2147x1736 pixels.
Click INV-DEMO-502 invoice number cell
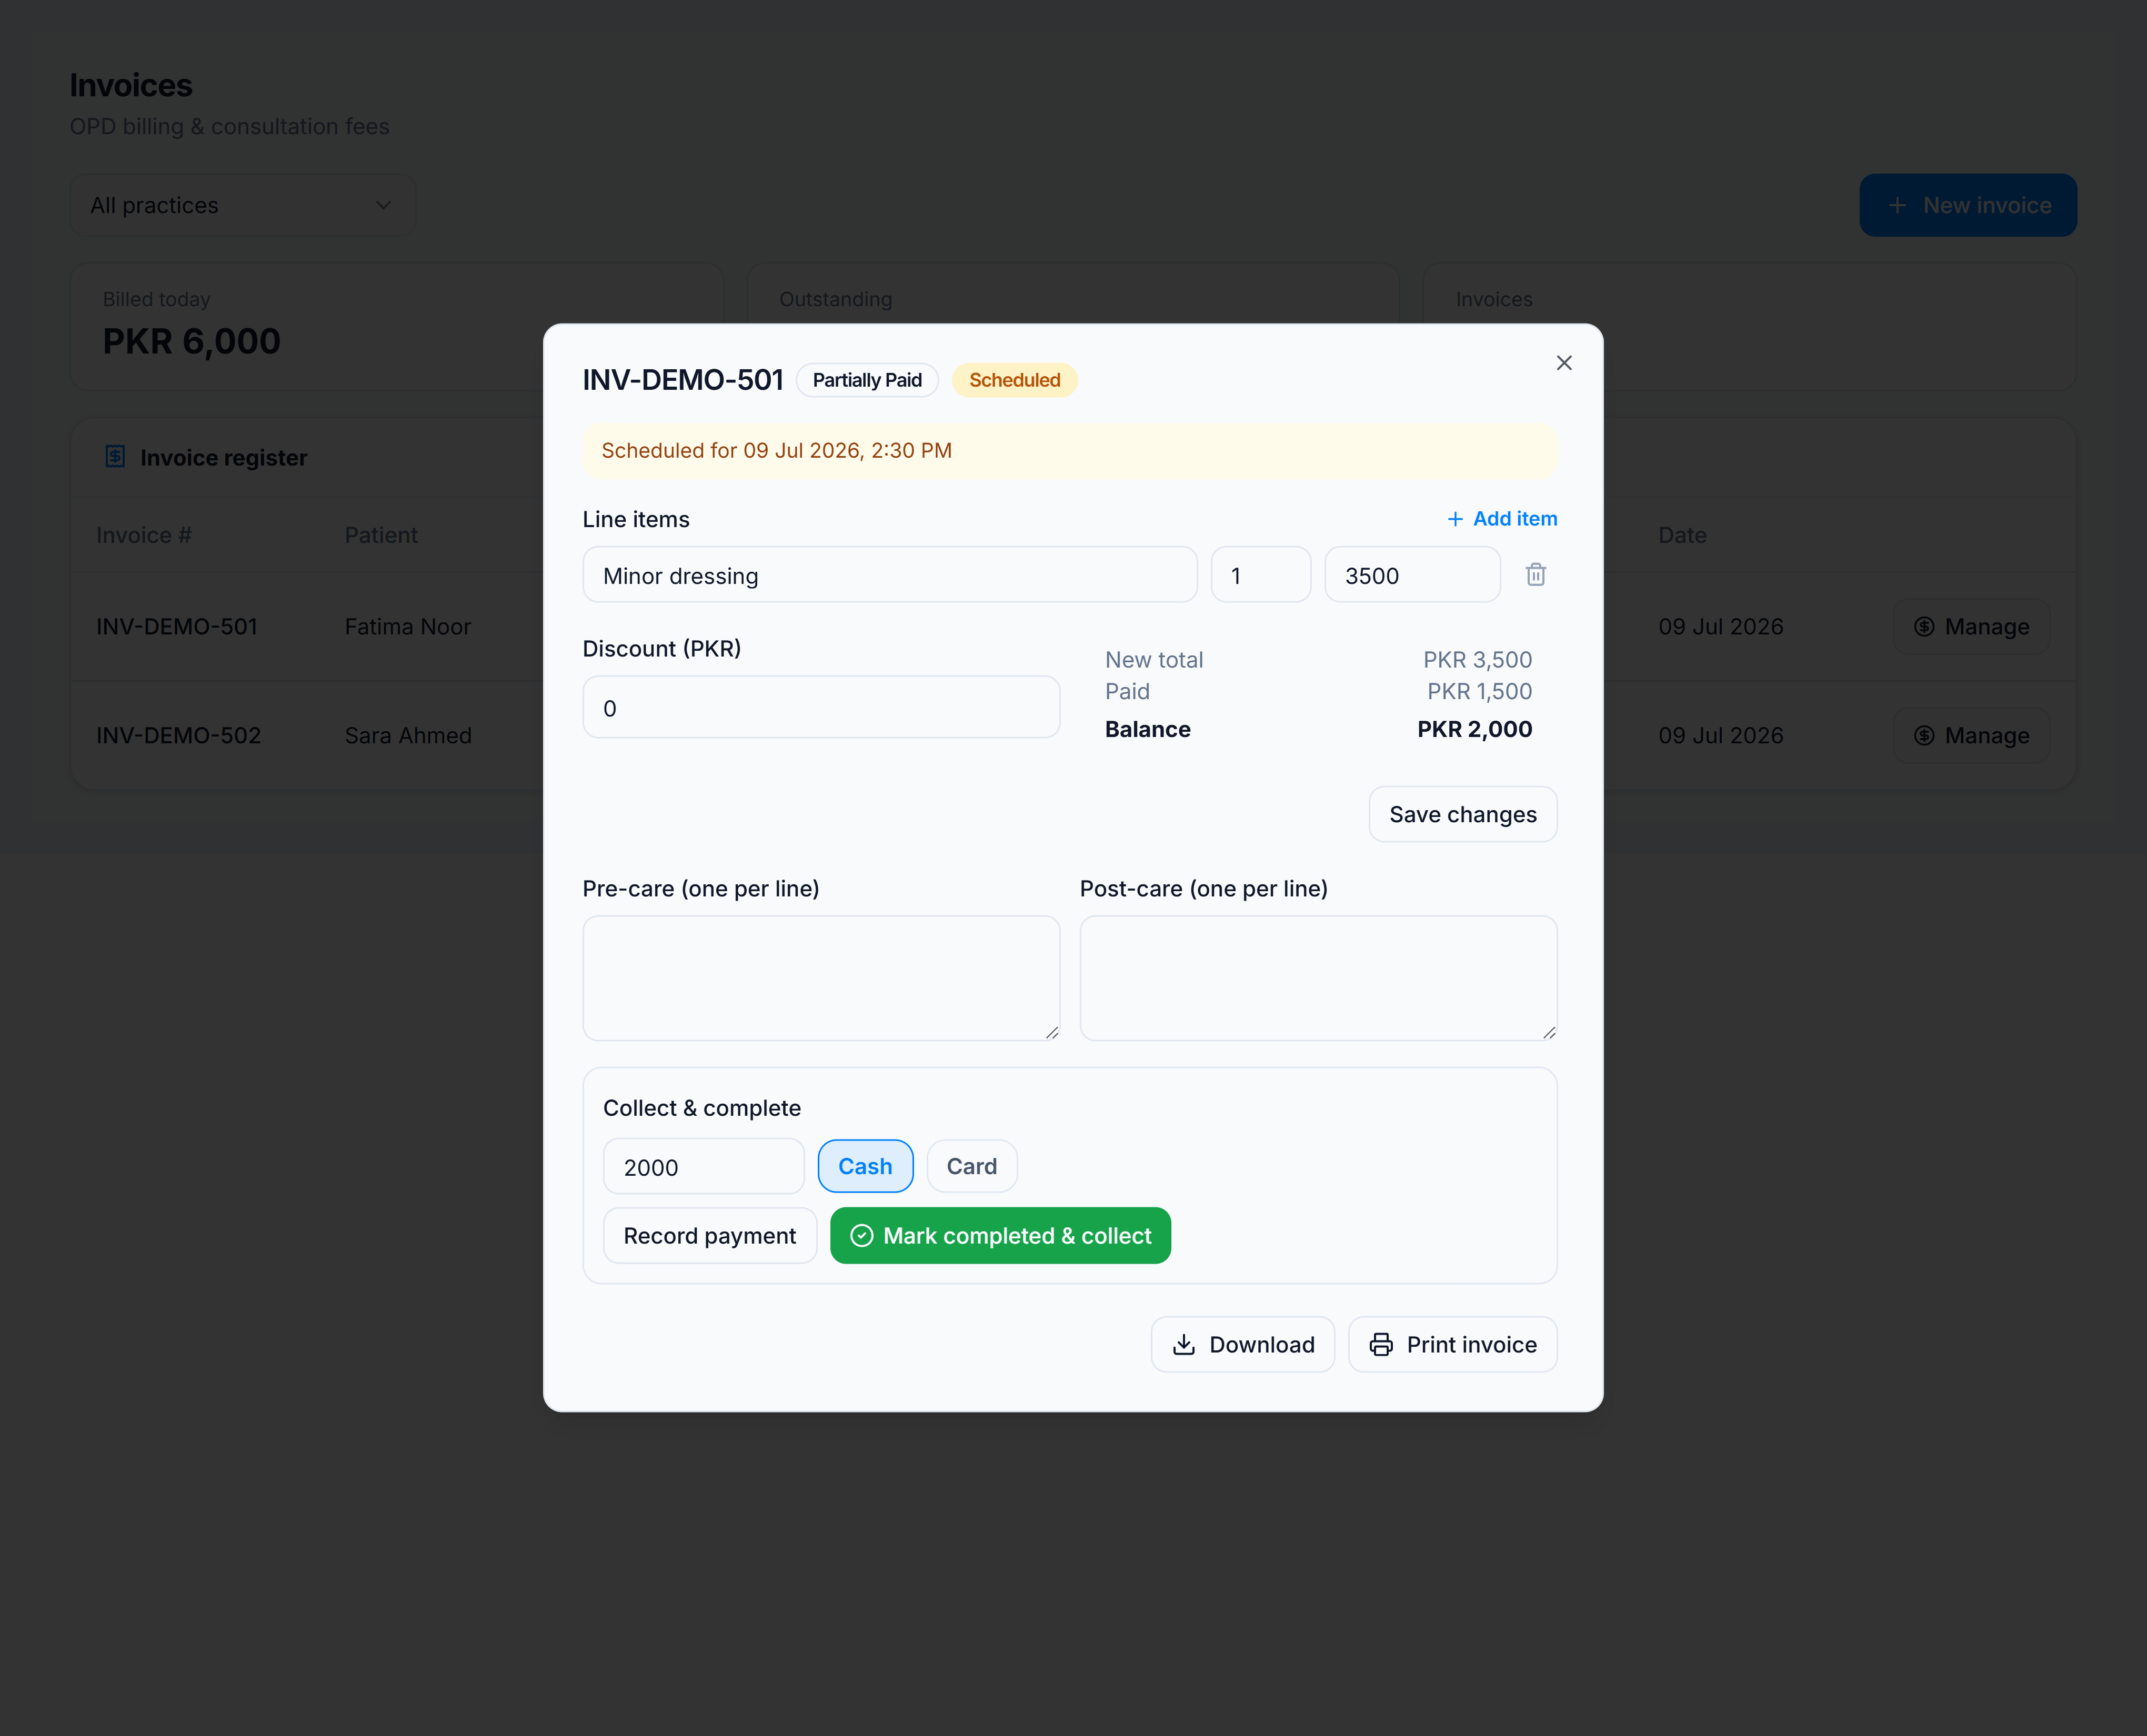point(178,736)
